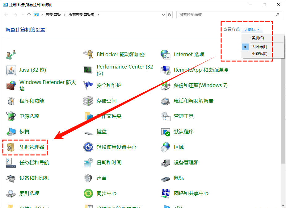Click the back navigation arrow

[x=6, y=14]
